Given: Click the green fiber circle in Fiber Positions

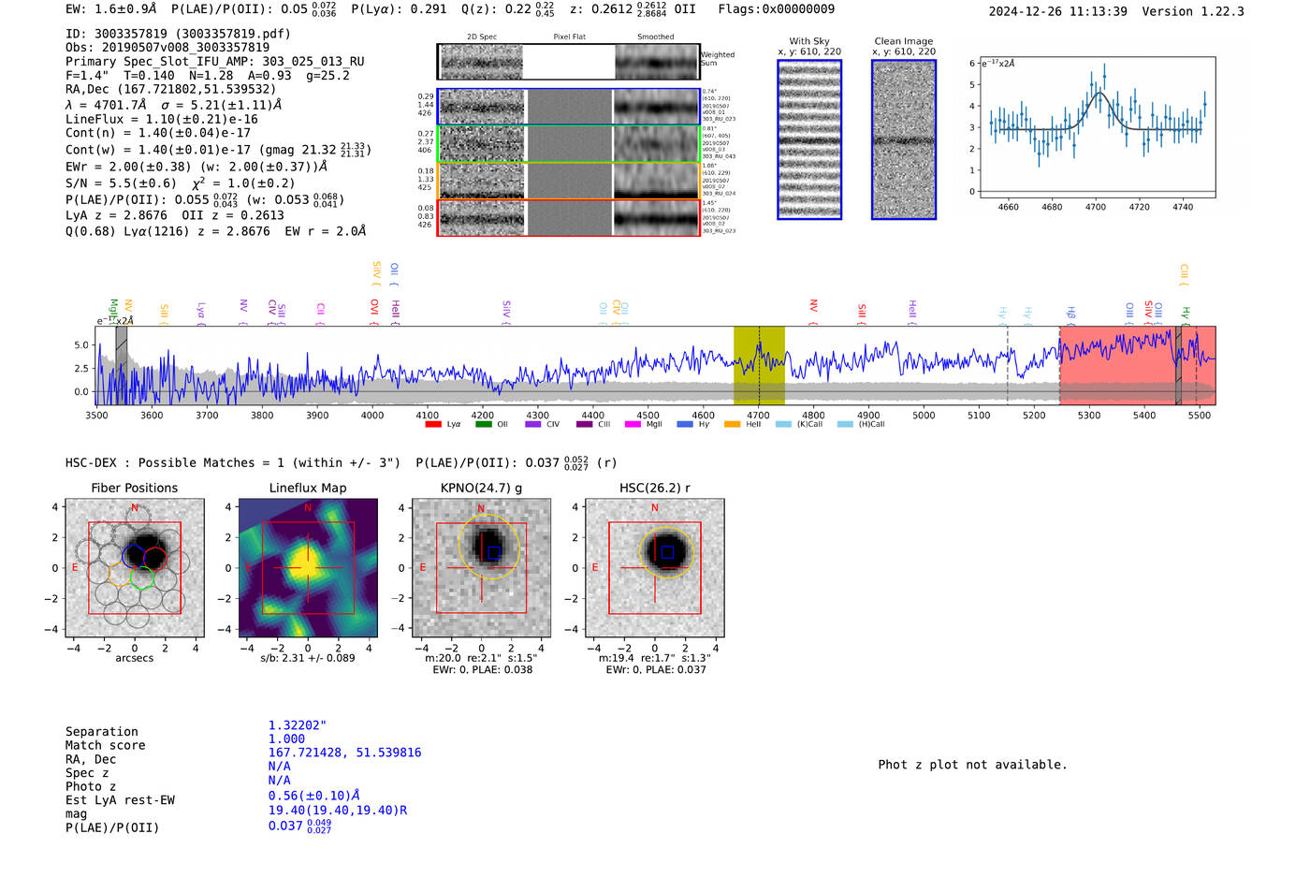Looking at the screenshot, I should coord(142,578).
